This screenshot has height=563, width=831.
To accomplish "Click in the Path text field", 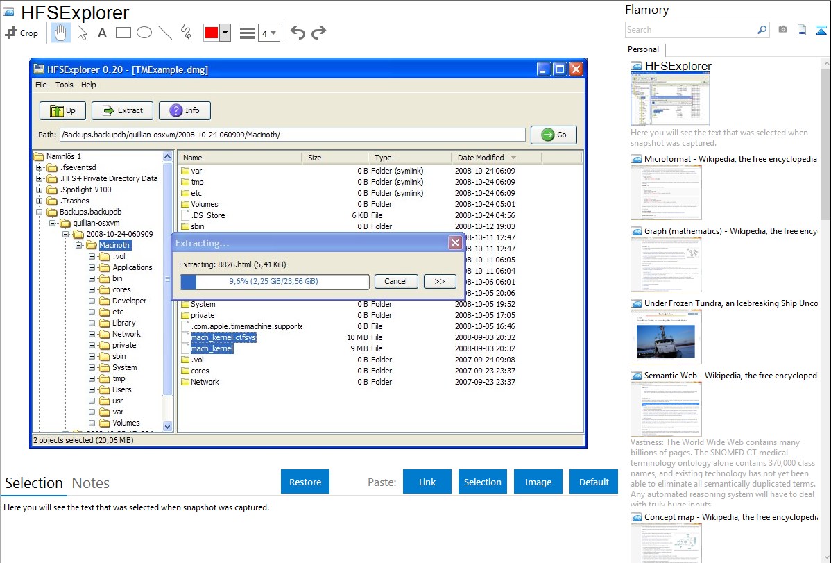I will pyautogui.click(x=293, y=135).
